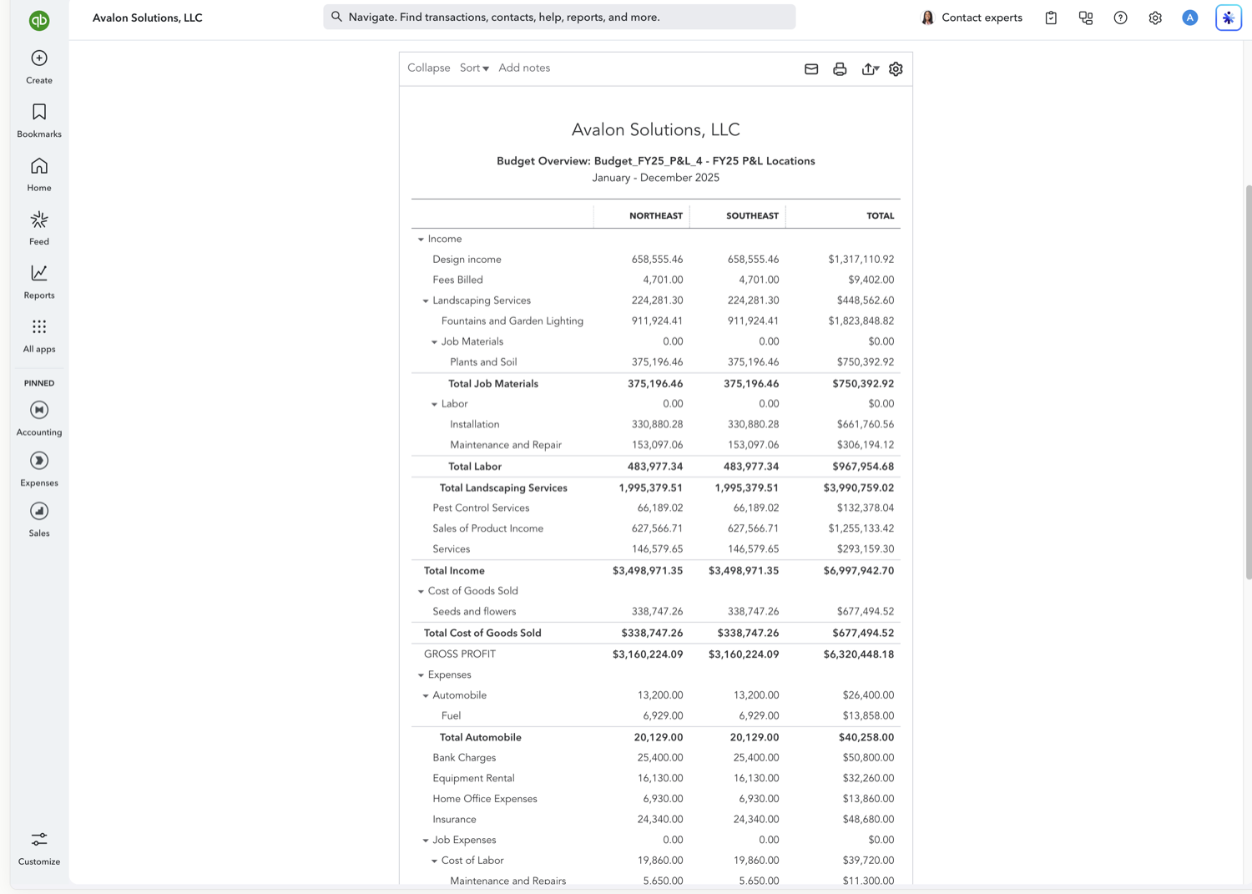Screen dimensions: 1252x894
Task: Open the multi-screen switcher icon in header
Action: 1086,18
